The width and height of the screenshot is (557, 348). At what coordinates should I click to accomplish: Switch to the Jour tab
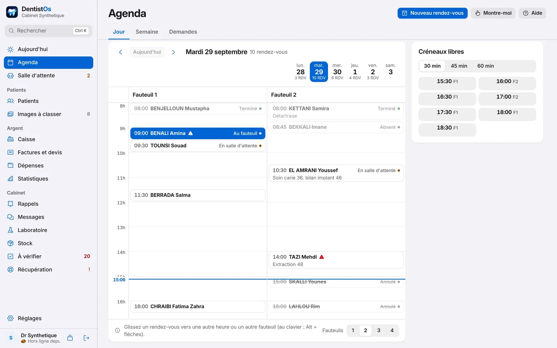coord(119,32)
